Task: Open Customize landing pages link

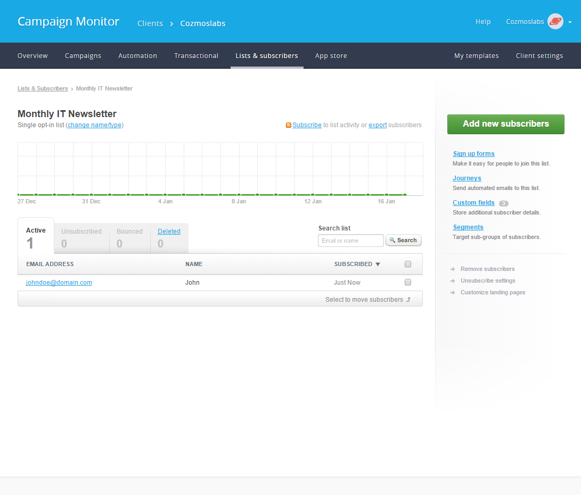Action: (x=493, y=293)
